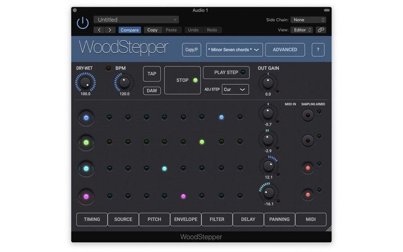This screenshot has width=403, height=252.
Task: Enable step two in the cyan row
Action: pos(128,168)
